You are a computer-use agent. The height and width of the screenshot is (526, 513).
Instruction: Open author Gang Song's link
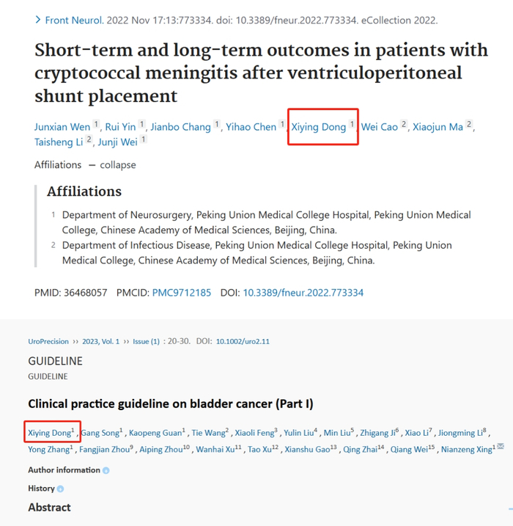[x=100, y=433]
